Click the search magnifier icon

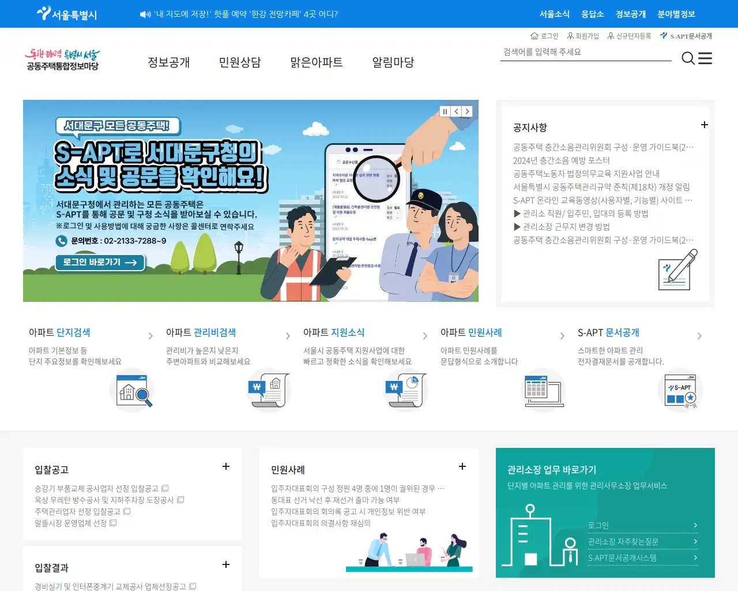click(x=688, y=58)
